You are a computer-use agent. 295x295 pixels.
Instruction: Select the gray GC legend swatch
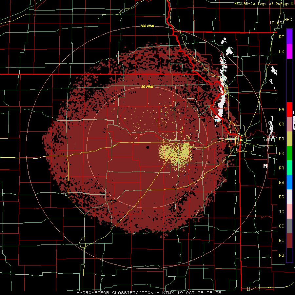click(x=289, y=226)
